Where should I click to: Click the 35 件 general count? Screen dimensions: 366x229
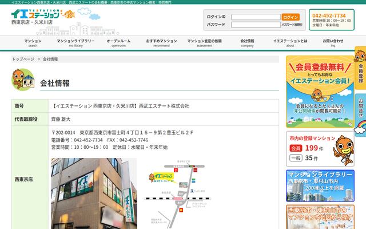(311, 158)
